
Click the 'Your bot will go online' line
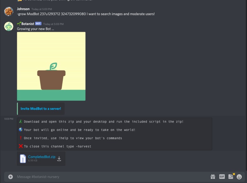click(x=79, y=130)
